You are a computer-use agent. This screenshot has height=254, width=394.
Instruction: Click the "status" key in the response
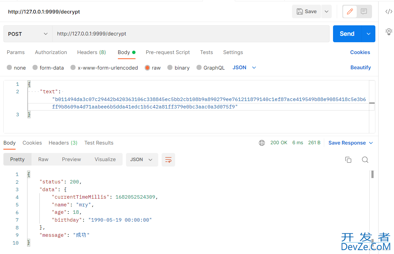click(51, 182)
